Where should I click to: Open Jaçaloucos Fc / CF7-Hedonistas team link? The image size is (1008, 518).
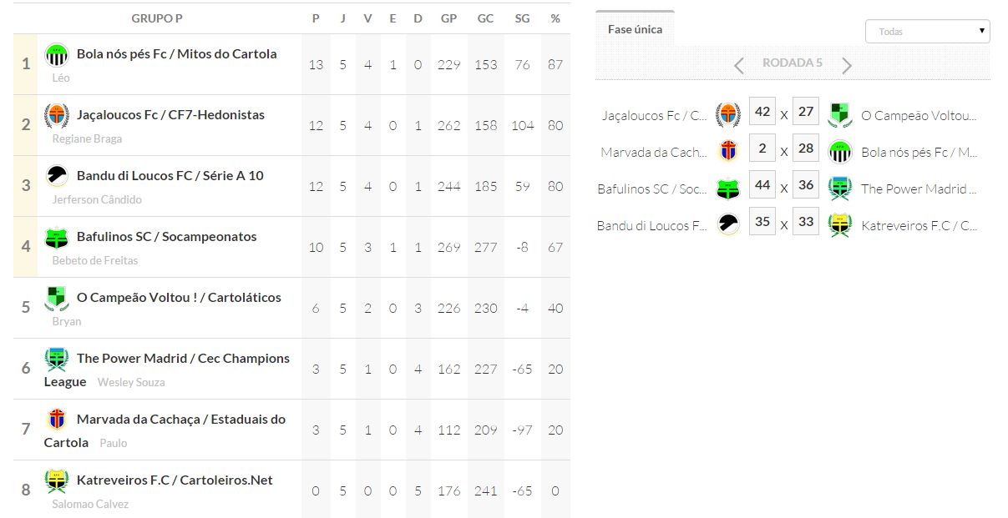click(x=170, y=115)
